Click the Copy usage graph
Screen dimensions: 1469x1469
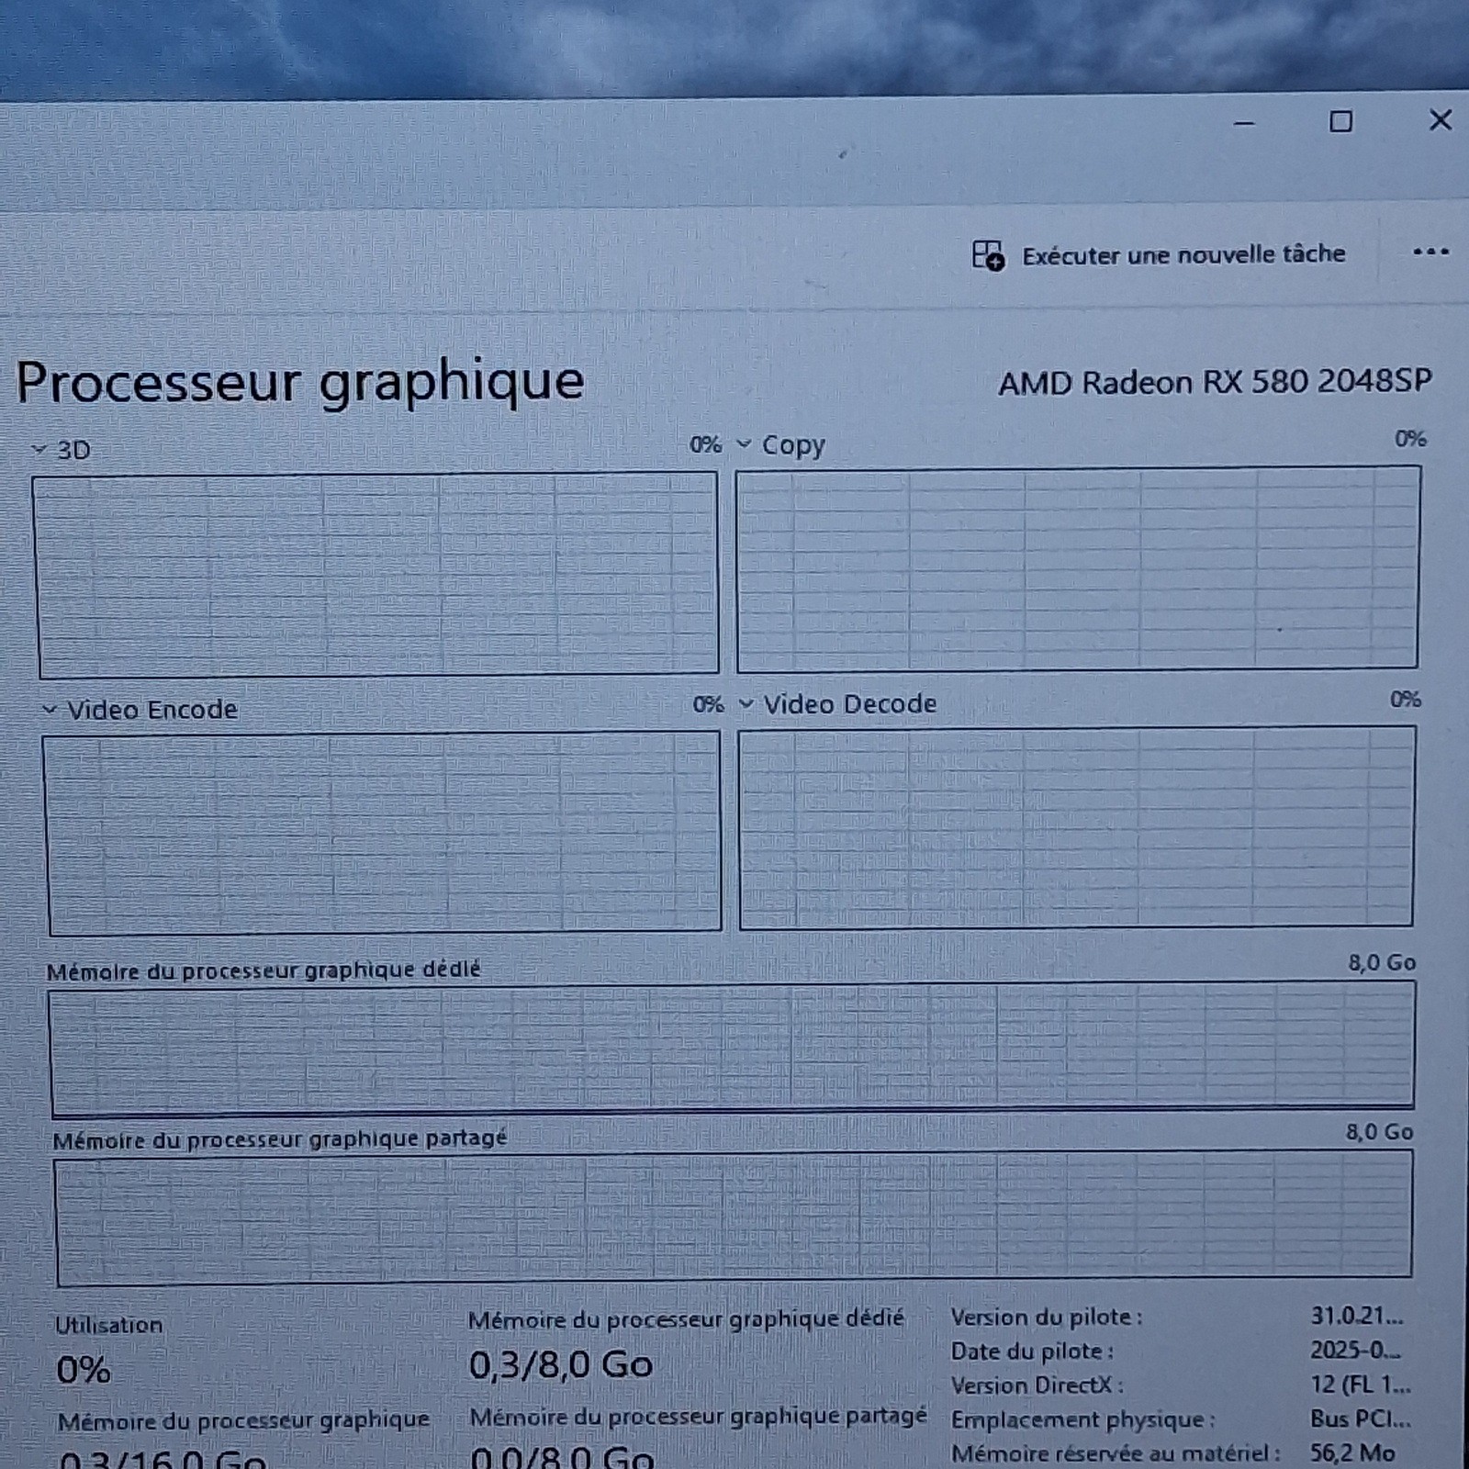1078,568
